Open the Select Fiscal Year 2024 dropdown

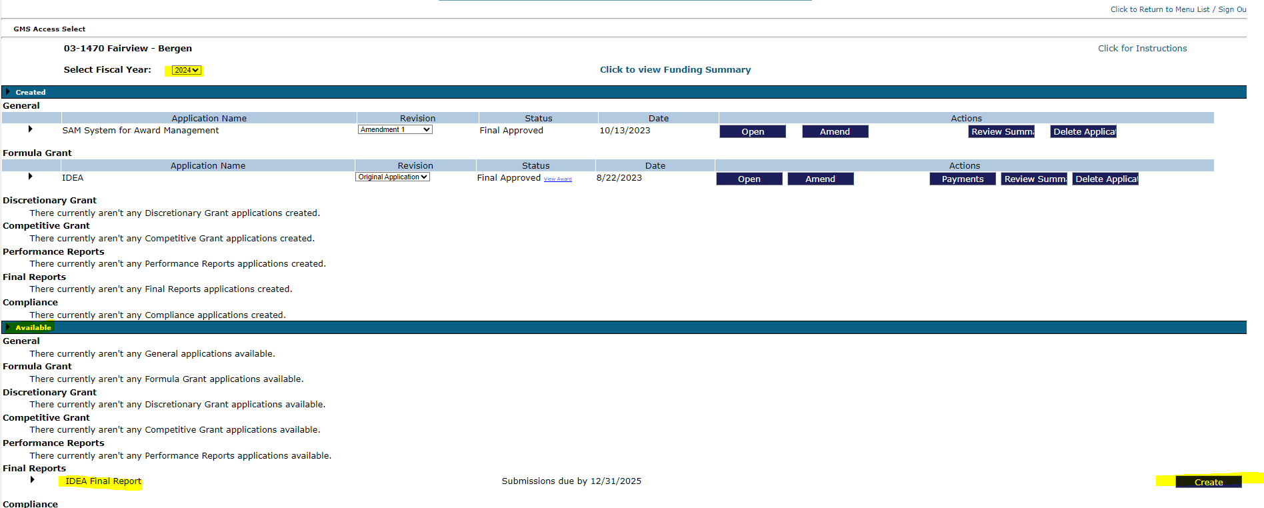(x=187, y=70)
